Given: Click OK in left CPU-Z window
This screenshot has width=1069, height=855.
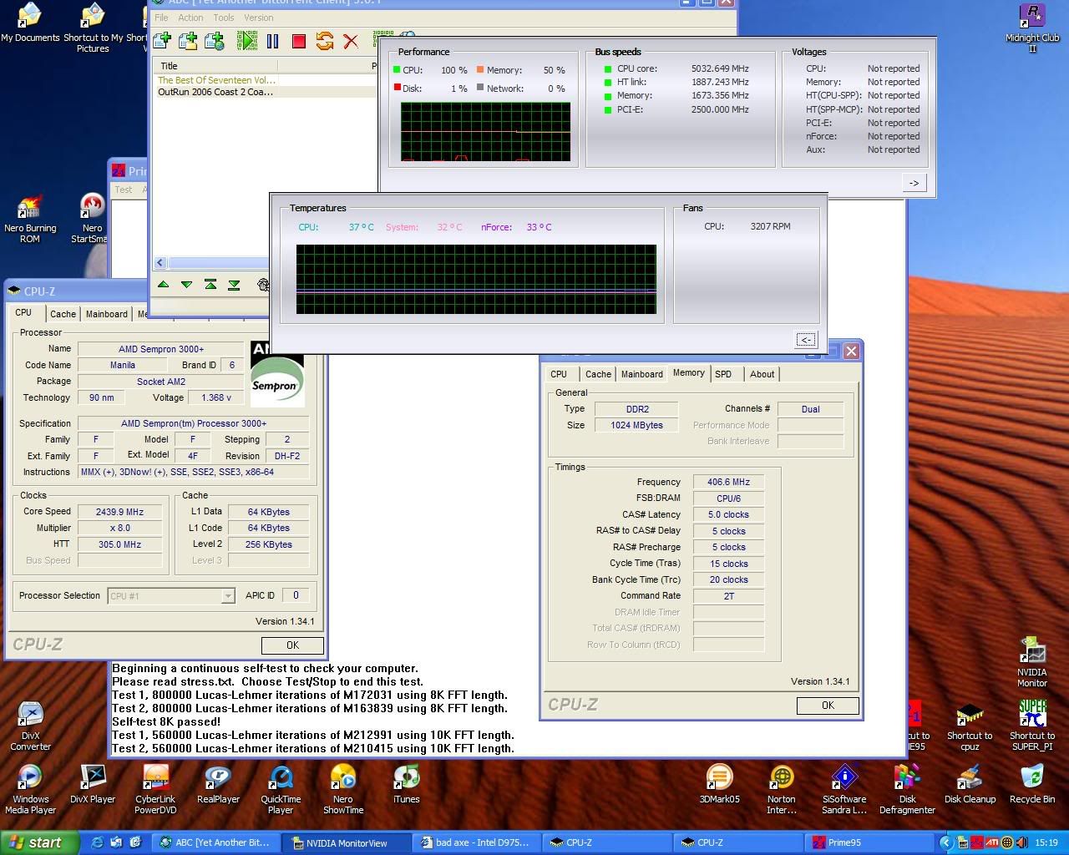Looking at the screenshot, I should [x=292, y=645].
